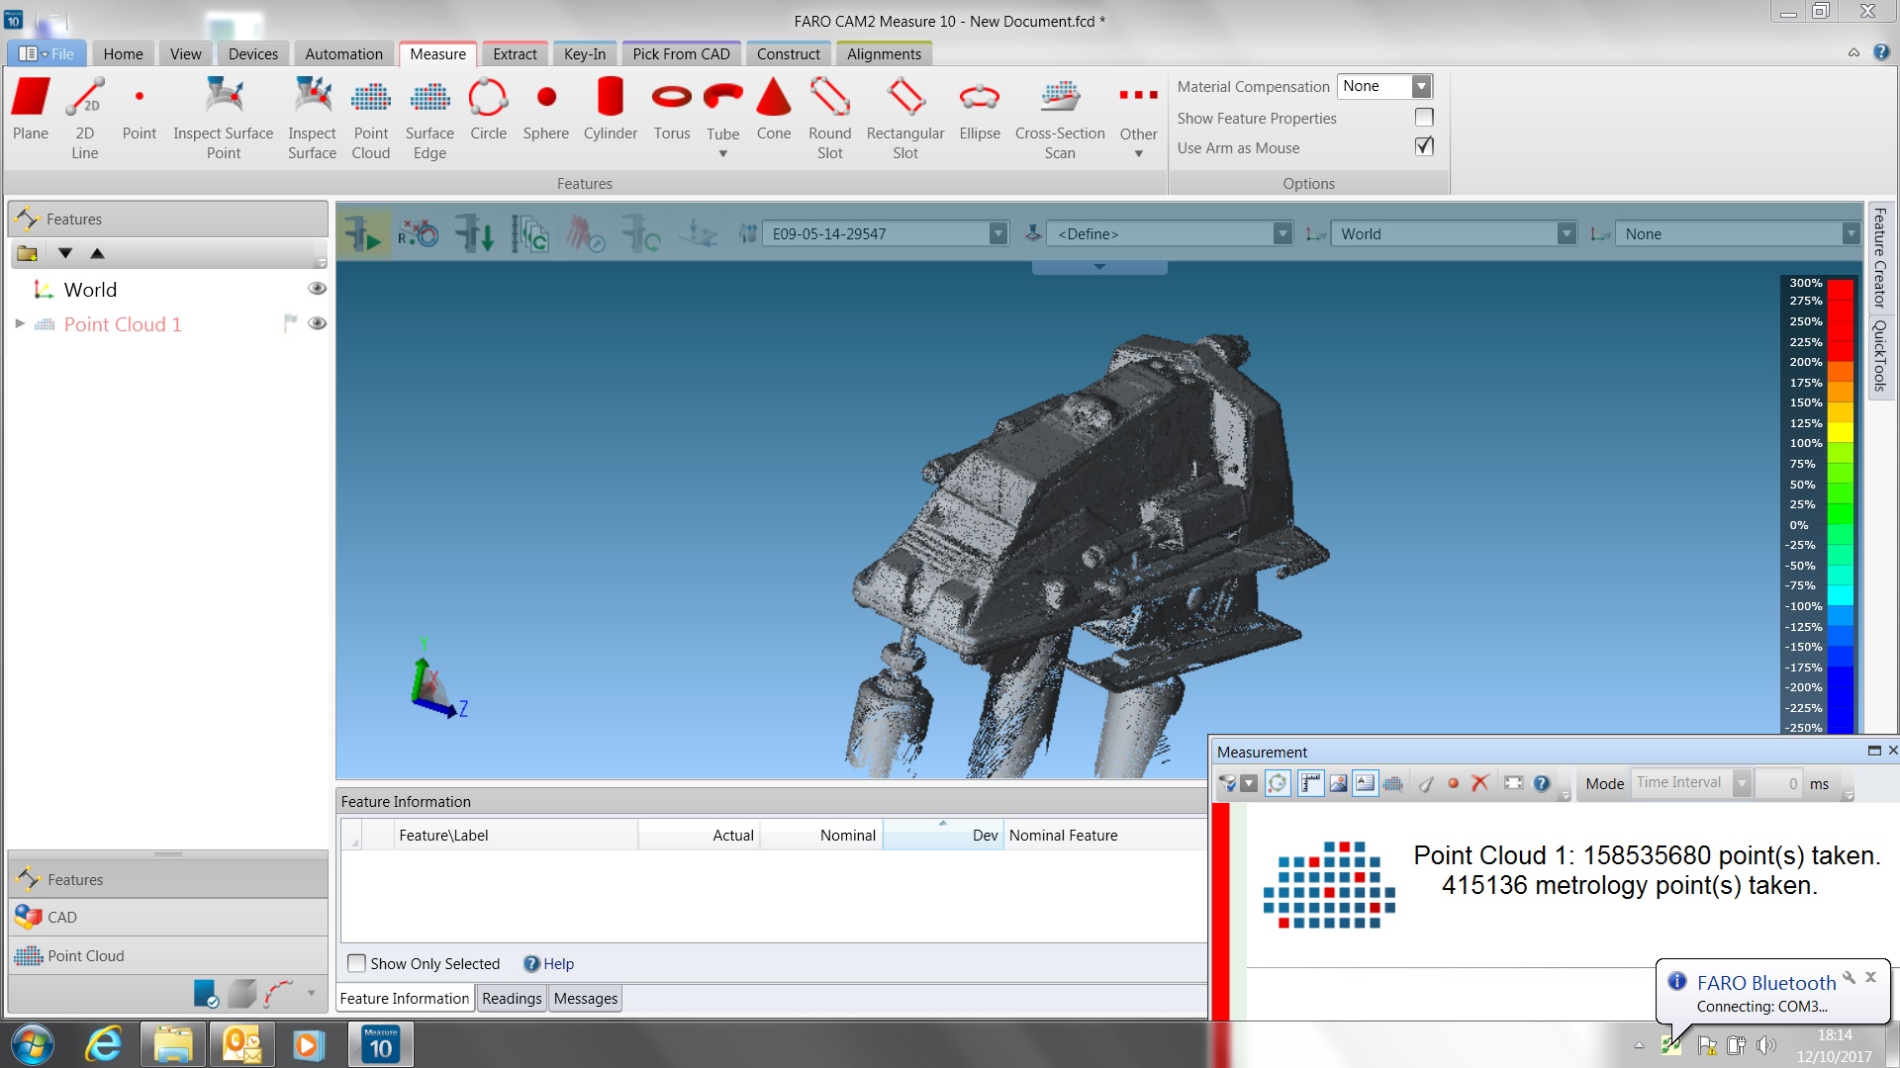Screen dimensions: 1900x1068
Task: Select the 2D Line measure tool
Action: pyautogui.click(x=85, y=118)
